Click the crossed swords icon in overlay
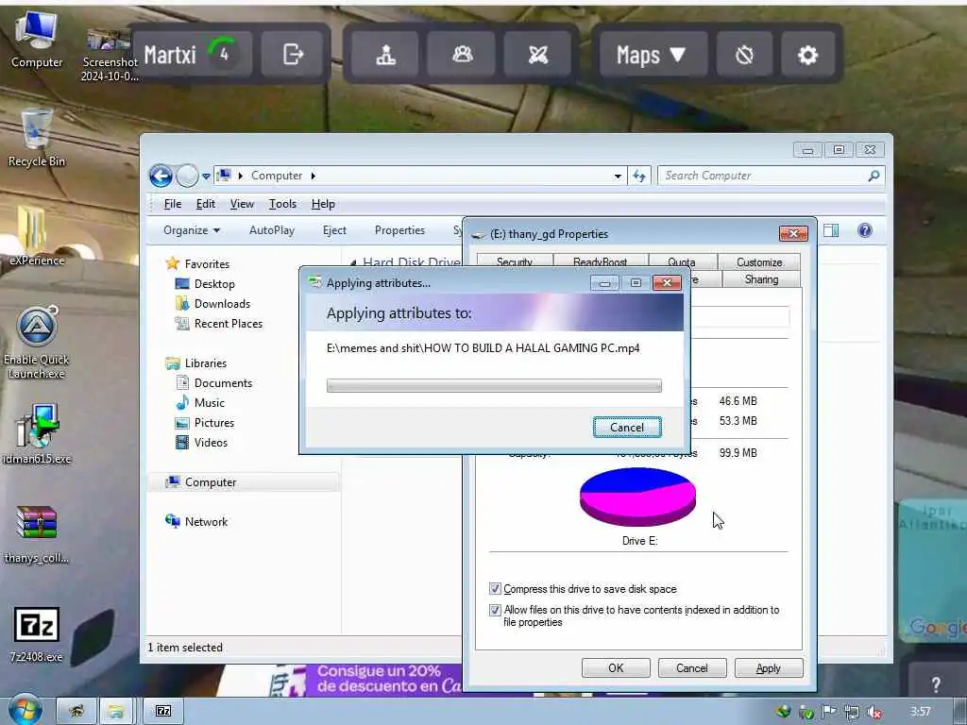 (x=537, y=55)
